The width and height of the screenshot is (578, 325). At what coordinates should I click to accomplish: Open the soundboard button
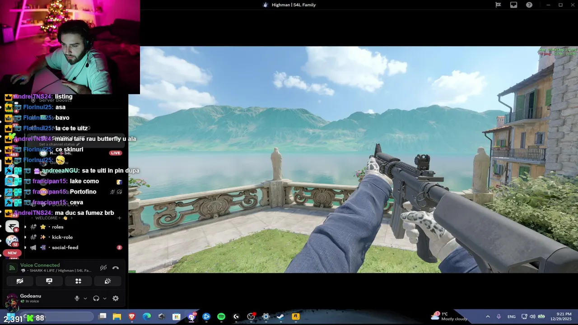coord(107,281)
